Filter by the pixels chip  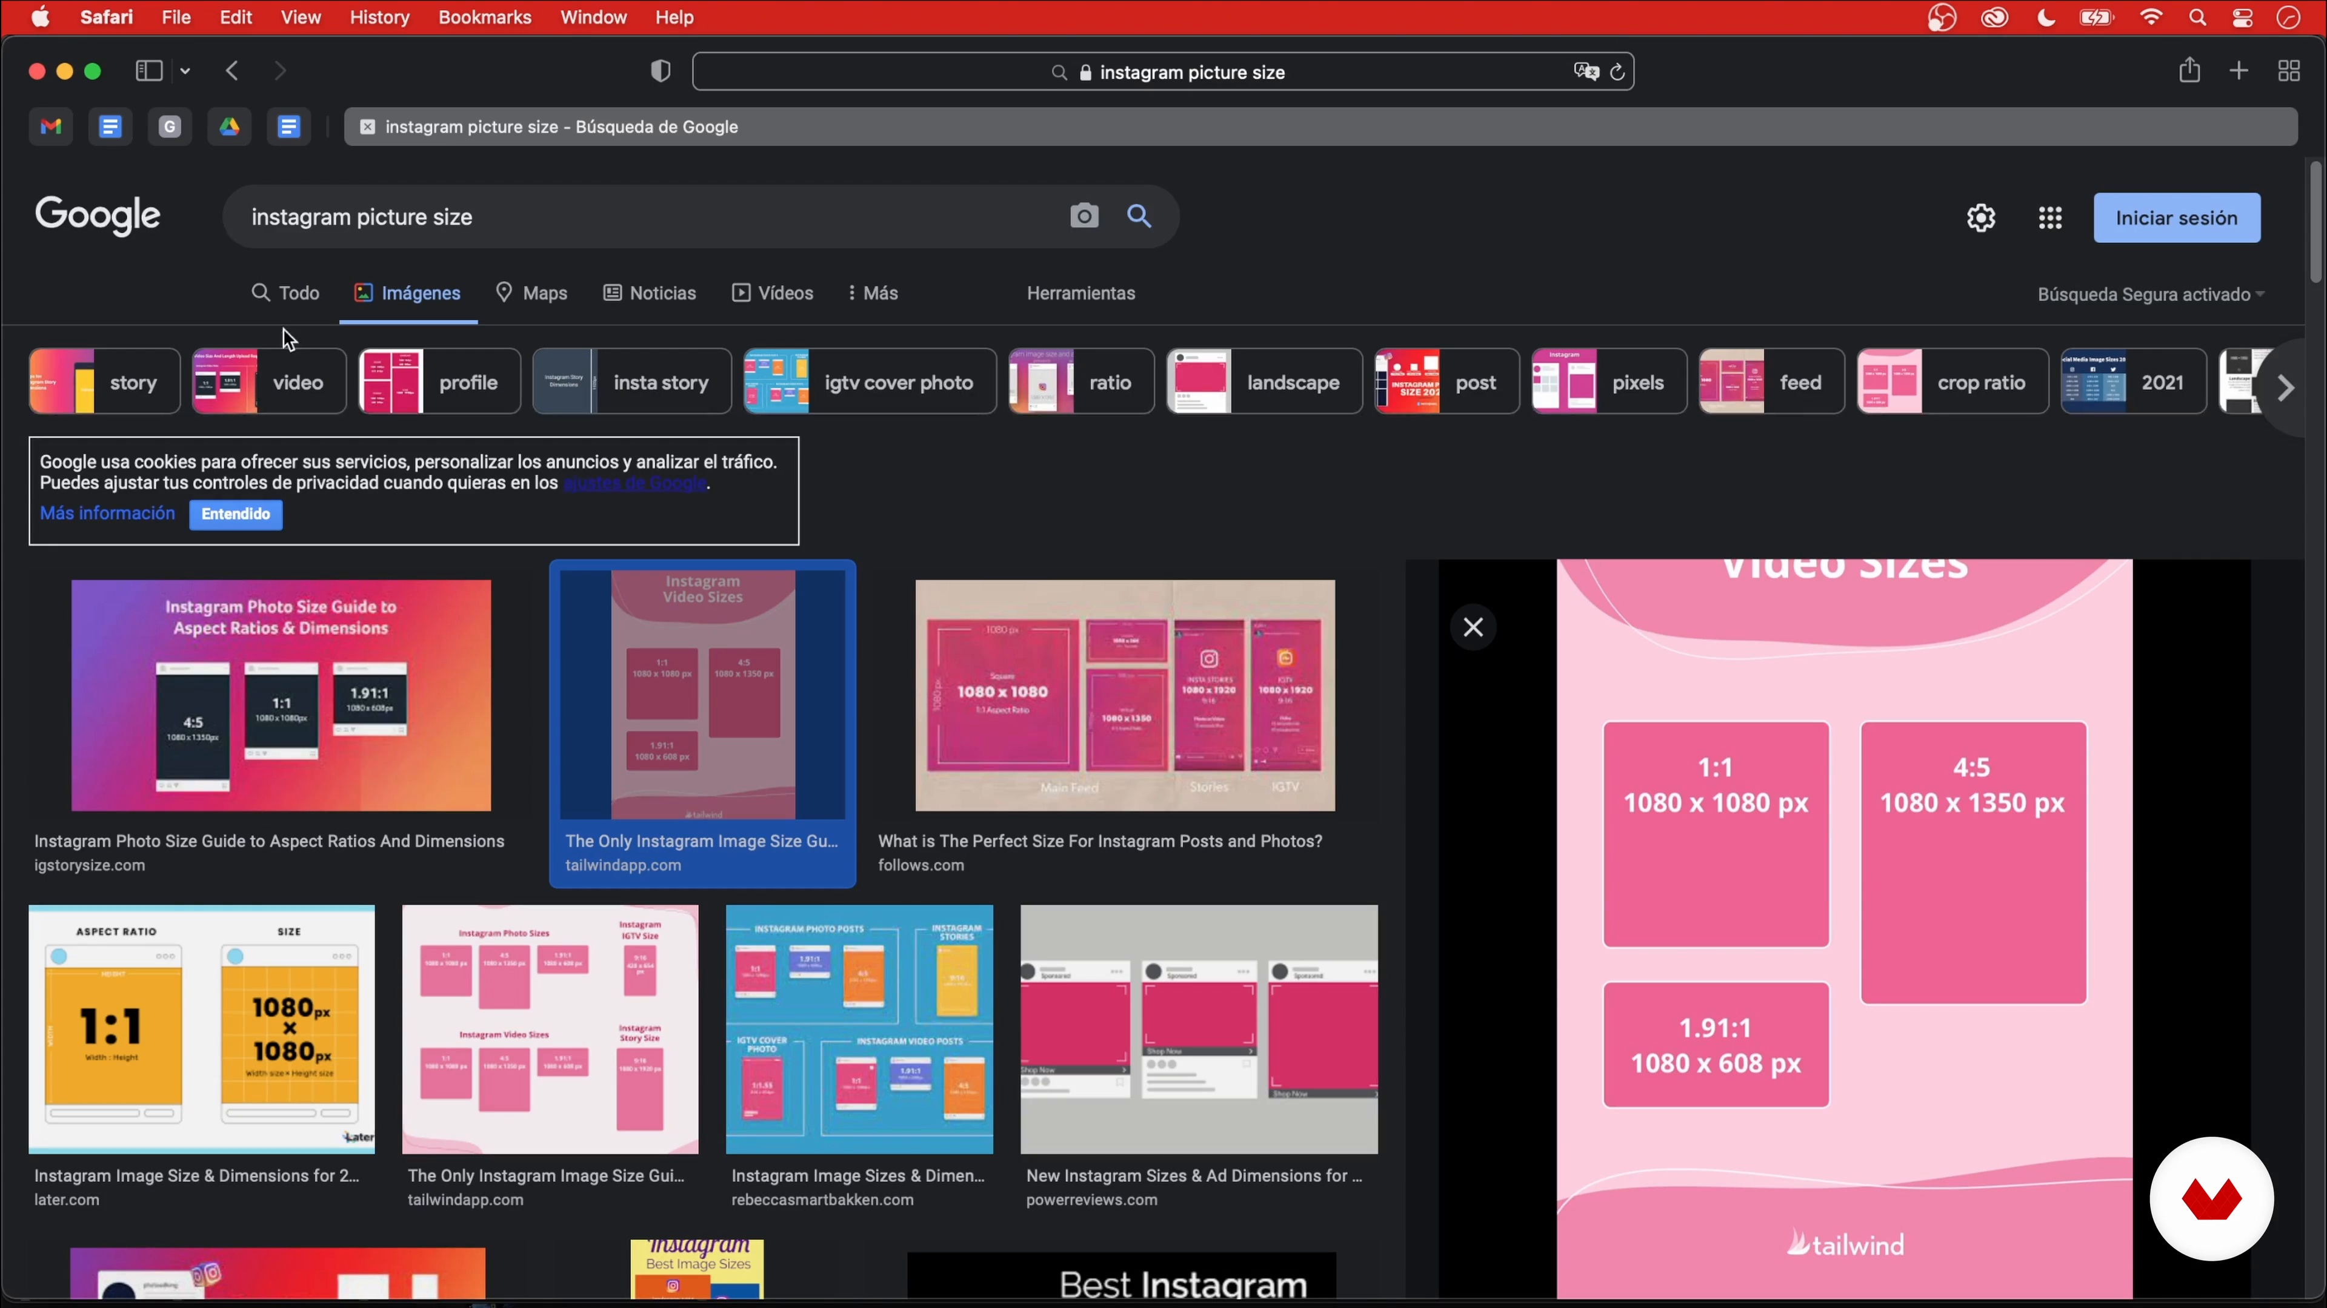point(1609,382)
